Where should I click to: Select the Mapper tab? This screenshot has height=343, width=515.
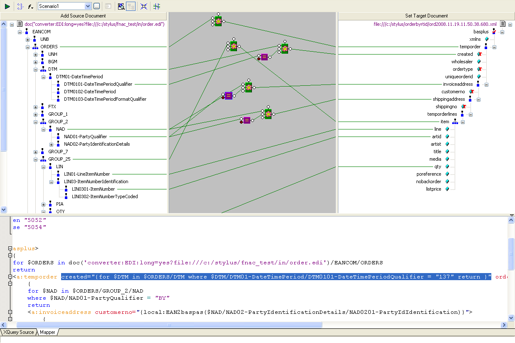(x=47, y=332)
